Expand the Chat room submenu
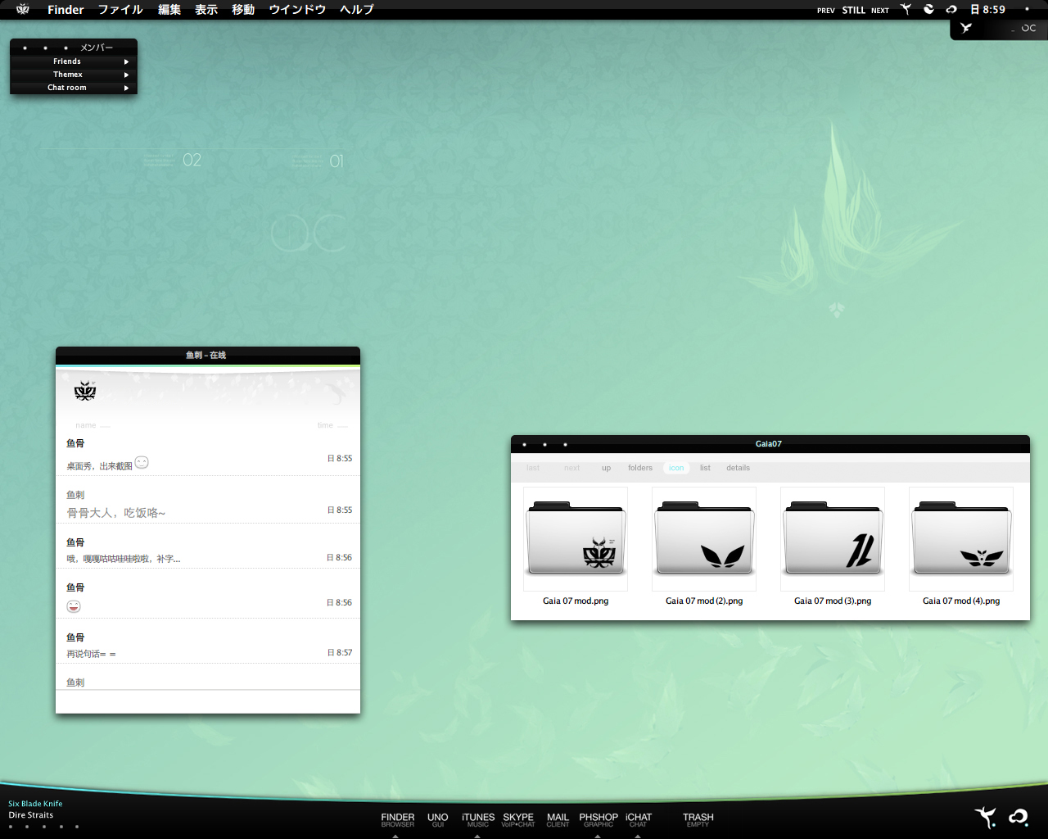The height and width of the screenshot is (839, 1048). [74, 88]
